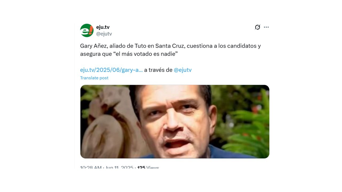The width and height of the screenshot is (342, 192).
Task: Click the eju.tv green logo avatar
Action: coord(87,30)
